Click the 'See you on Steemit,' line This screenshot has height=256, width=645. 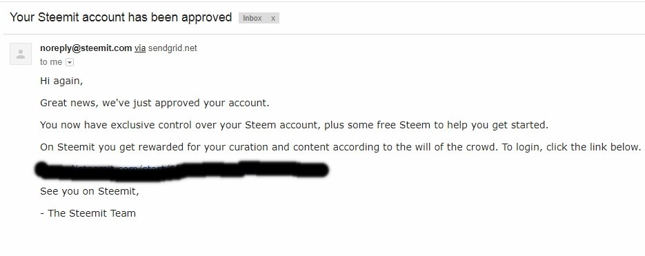(90, 191)
